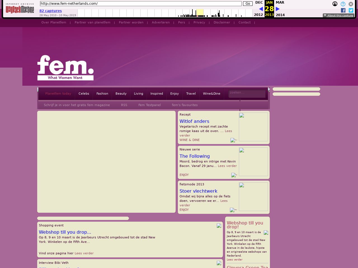Close the Wayback Machine toolbar
Image resolution: width=358 pixels, height=268 pixels.
coord(351,4)
